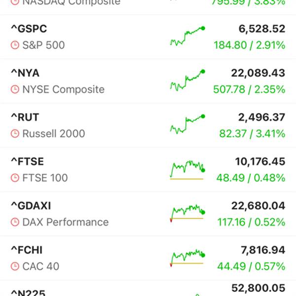Select the ^GSPC ticker symbol
Viewport: 296px width, 296px height.
(x=29, y=29)
